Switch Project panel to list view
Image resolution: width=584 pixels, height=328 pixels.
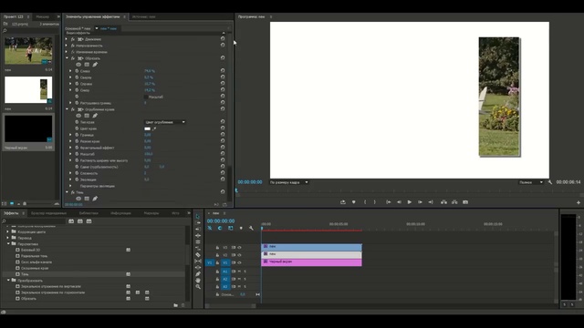(5, 204)
